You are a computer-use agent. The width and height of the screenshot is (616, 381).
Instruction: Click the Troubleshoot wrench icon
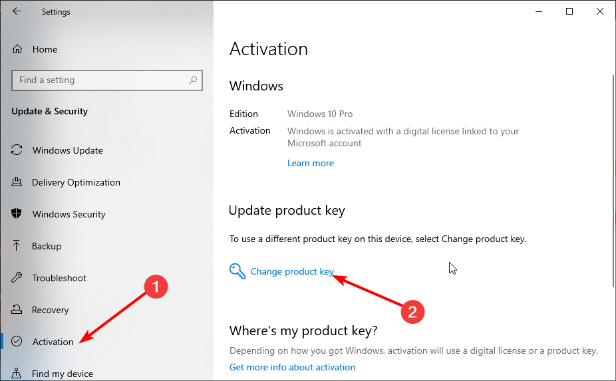(x=17, y=277)
